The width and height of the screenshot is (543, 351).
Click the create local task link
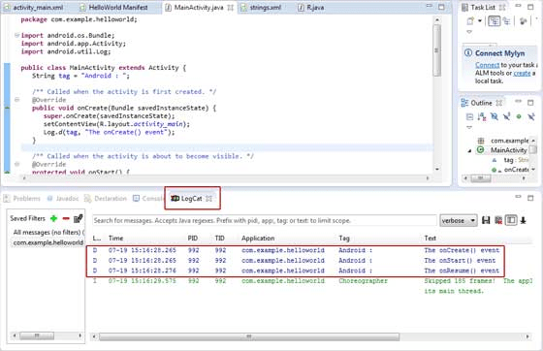522,73
